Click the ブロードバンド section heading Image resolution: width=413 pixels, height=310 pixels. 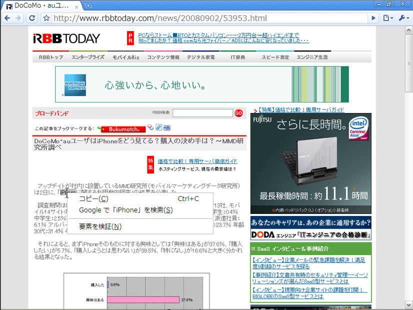point(52,113)
